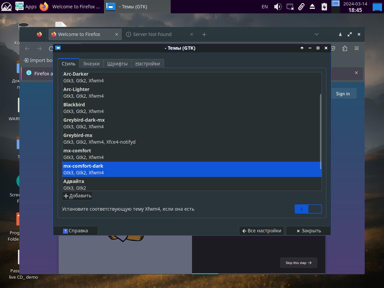Click the Firefox View pinned icon
Screen dimensions: 384x288
[x=39, y=34]
